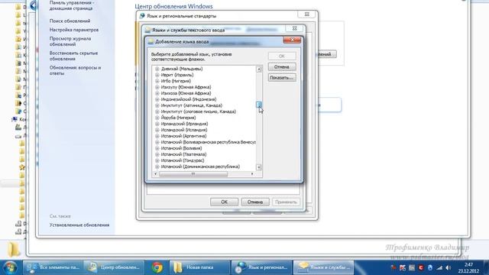The width and height of the screenshot is (489, 275).
Task: Select Испанский (Боливия) in the language list
Action: pyautogui.click(x=181, y=148)
